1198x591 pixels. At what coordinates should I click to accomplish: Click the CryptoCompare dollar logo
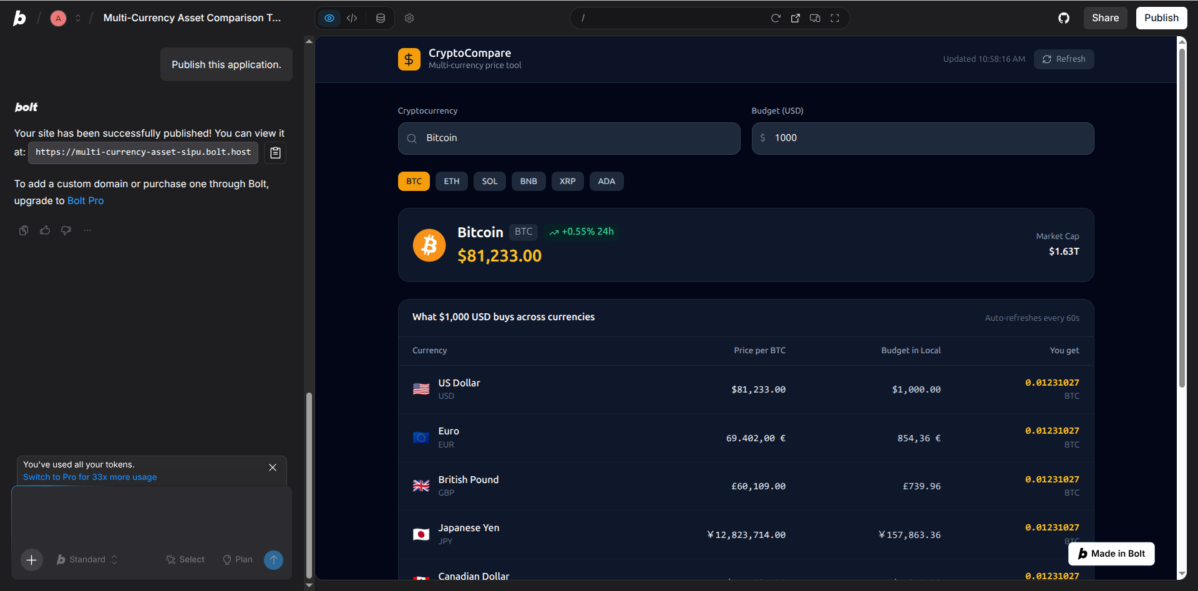409,59
